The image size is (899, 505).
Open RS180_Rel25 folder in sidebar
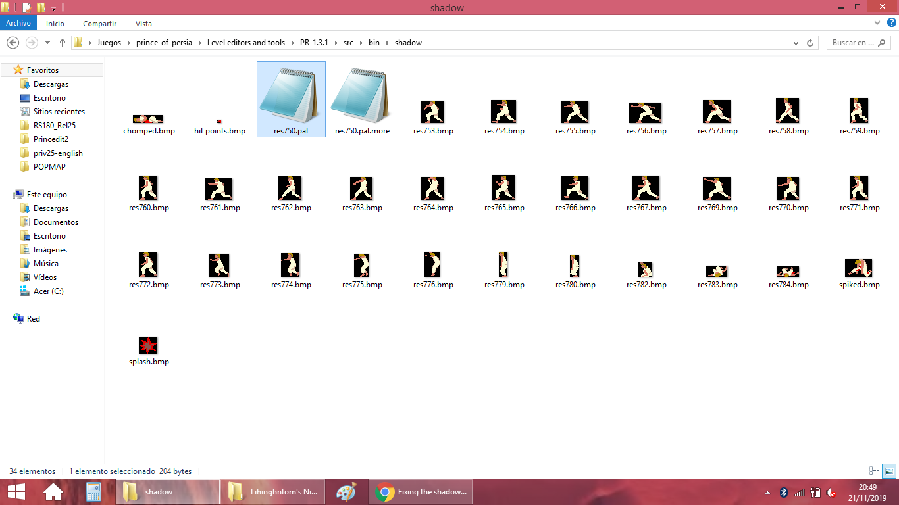55,126
